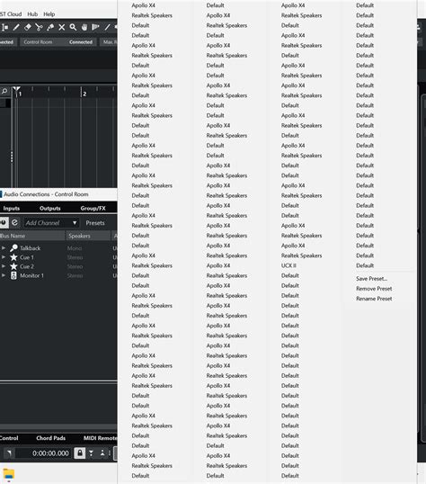
Task: Open the Add Channel dropdown
Action: coord(51,223)
